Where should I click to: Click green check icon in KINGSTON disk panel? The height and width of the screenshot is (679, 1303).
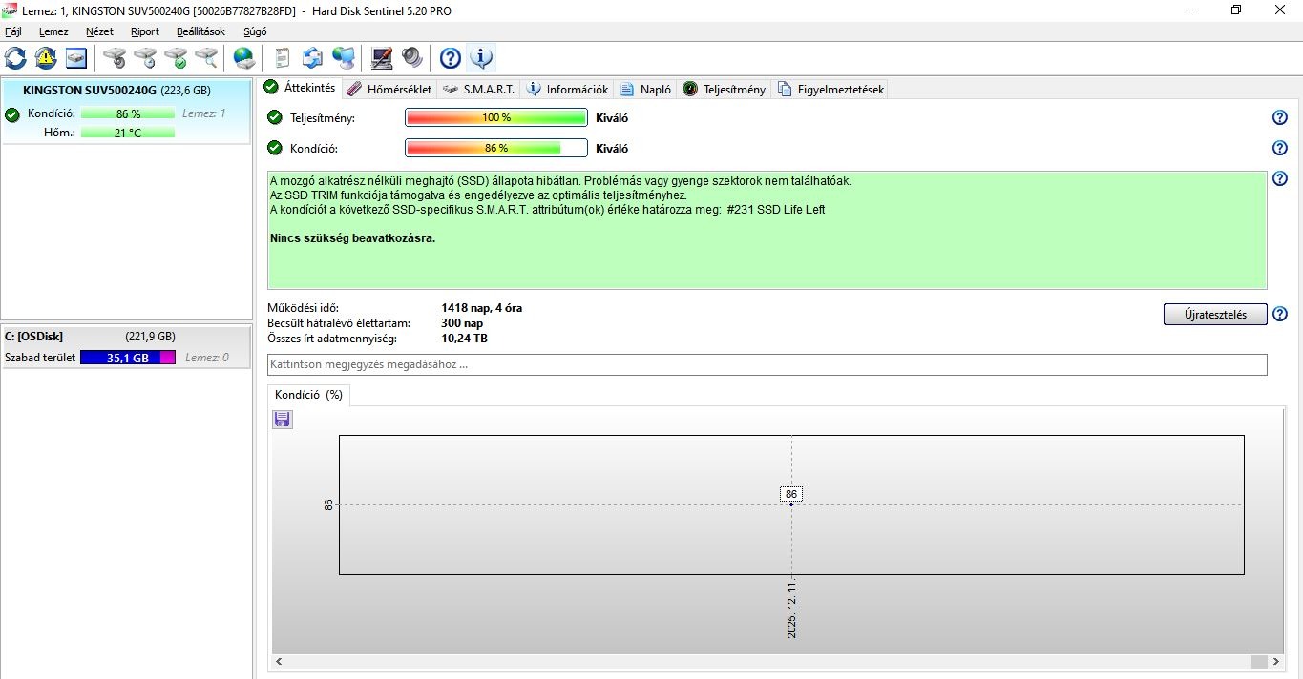pyautogui.click(x=12, y=115)
